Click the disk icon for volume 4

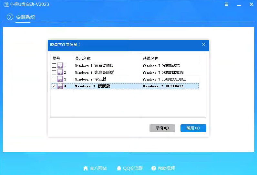point(60,86)
